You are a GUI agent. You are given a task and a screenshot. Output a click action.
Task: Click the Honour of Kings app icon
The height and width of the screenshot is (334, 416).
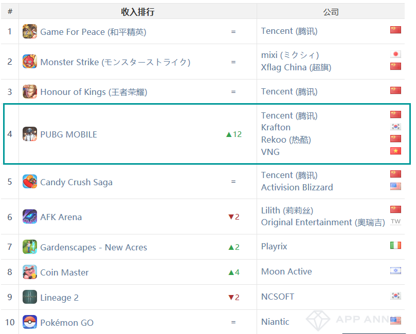[30, 91]
